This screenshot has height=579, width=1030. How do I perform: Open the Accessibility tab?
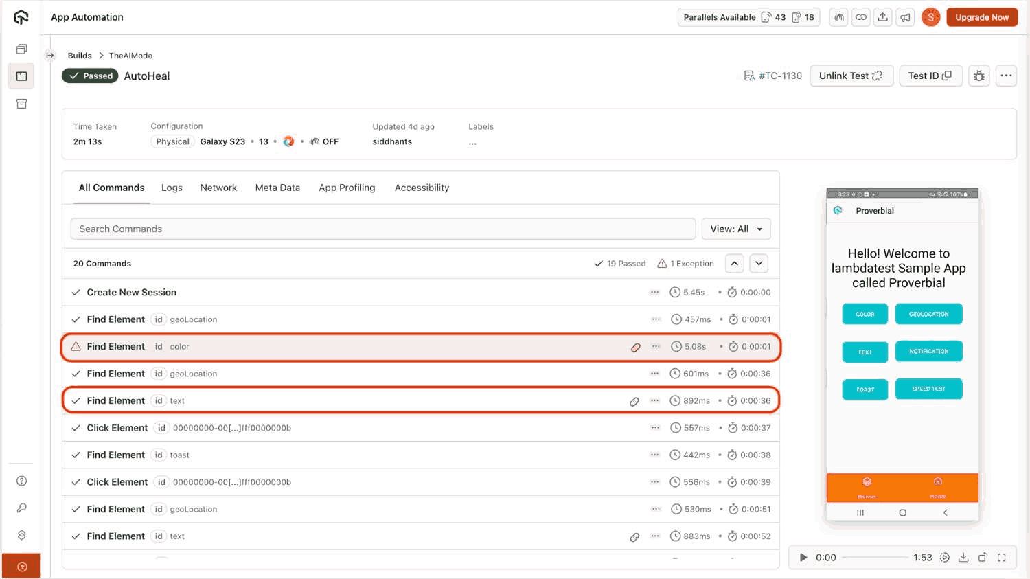pos(422,188)
